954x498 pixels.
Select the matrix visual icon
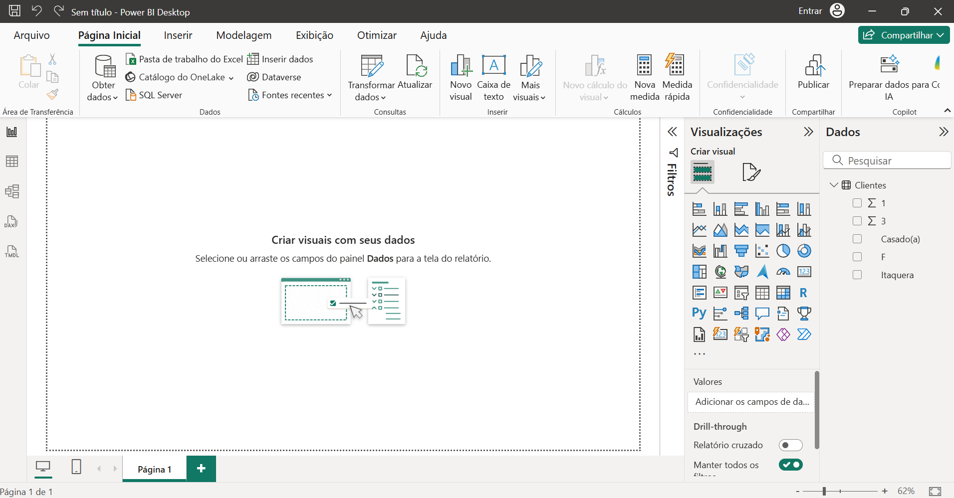pyautogui.click(x=783, y=293)
